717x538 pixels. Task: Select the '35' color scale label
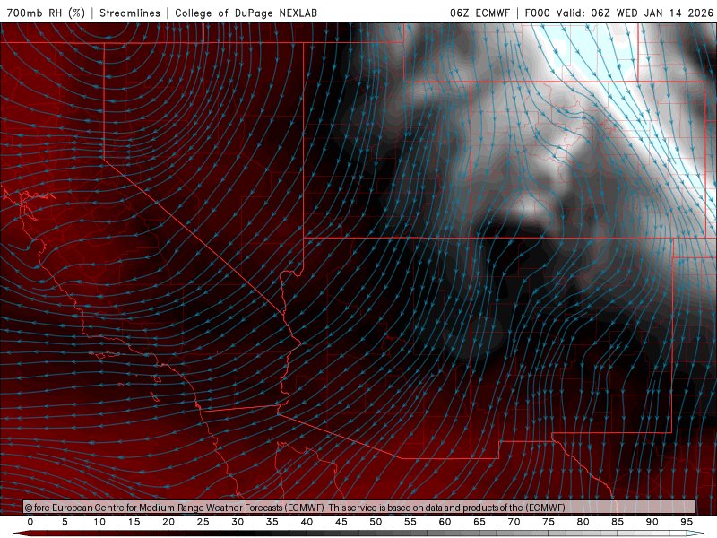click(x=272, y=522)
